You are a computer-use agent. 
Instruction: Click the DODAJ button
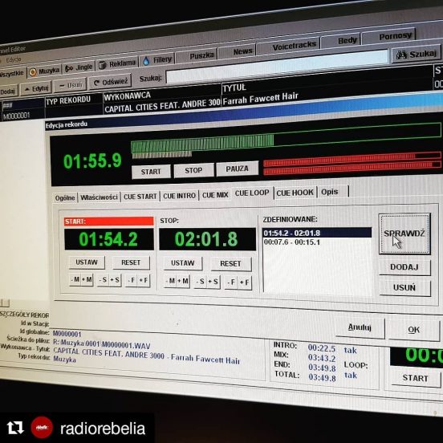404,267
